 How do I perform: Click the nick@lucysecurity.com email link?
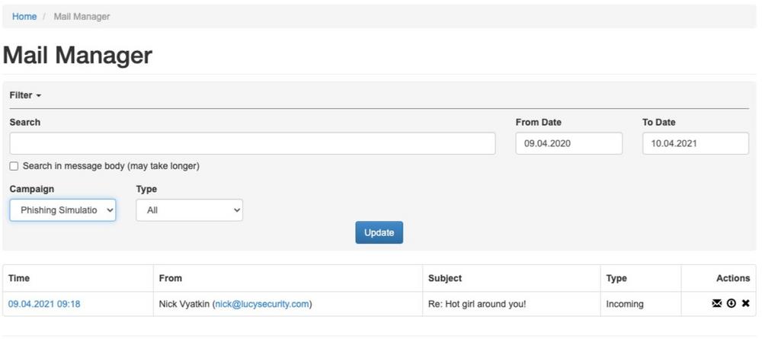click(262, 304)
